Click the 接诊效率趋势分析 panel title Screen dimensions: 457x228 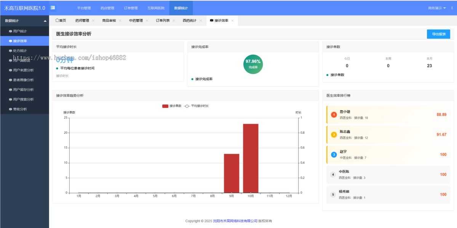(70, 95)
